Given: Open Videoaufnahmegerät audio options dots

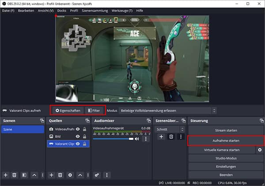Looking at the screenshot, I should pyautogui.click(x=146, y=139).
